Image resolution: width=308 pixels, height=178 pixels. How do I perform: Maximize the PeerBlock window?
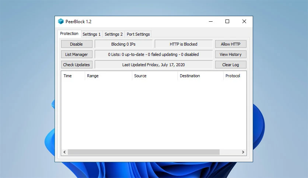click(x=227, y=21)
